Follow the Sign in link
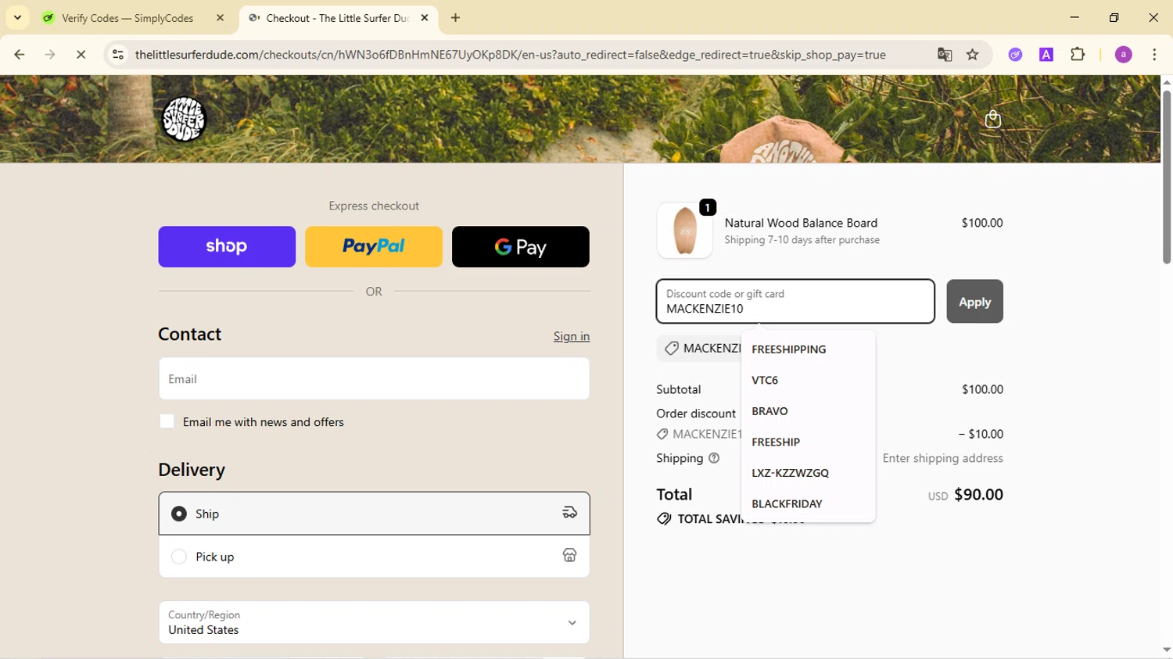1173x659 pixels. (x=572, y=336)
